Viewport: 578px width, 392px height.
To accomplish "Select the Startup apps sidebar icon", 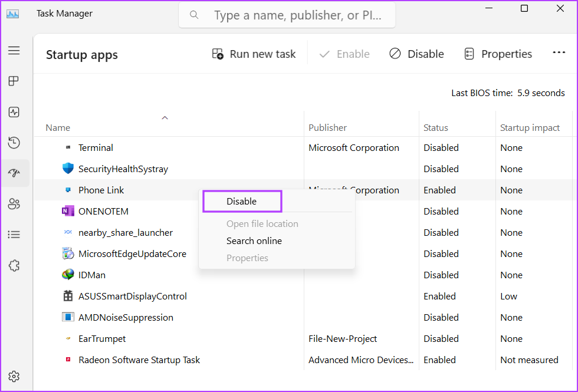I will [x=14, y=173].
